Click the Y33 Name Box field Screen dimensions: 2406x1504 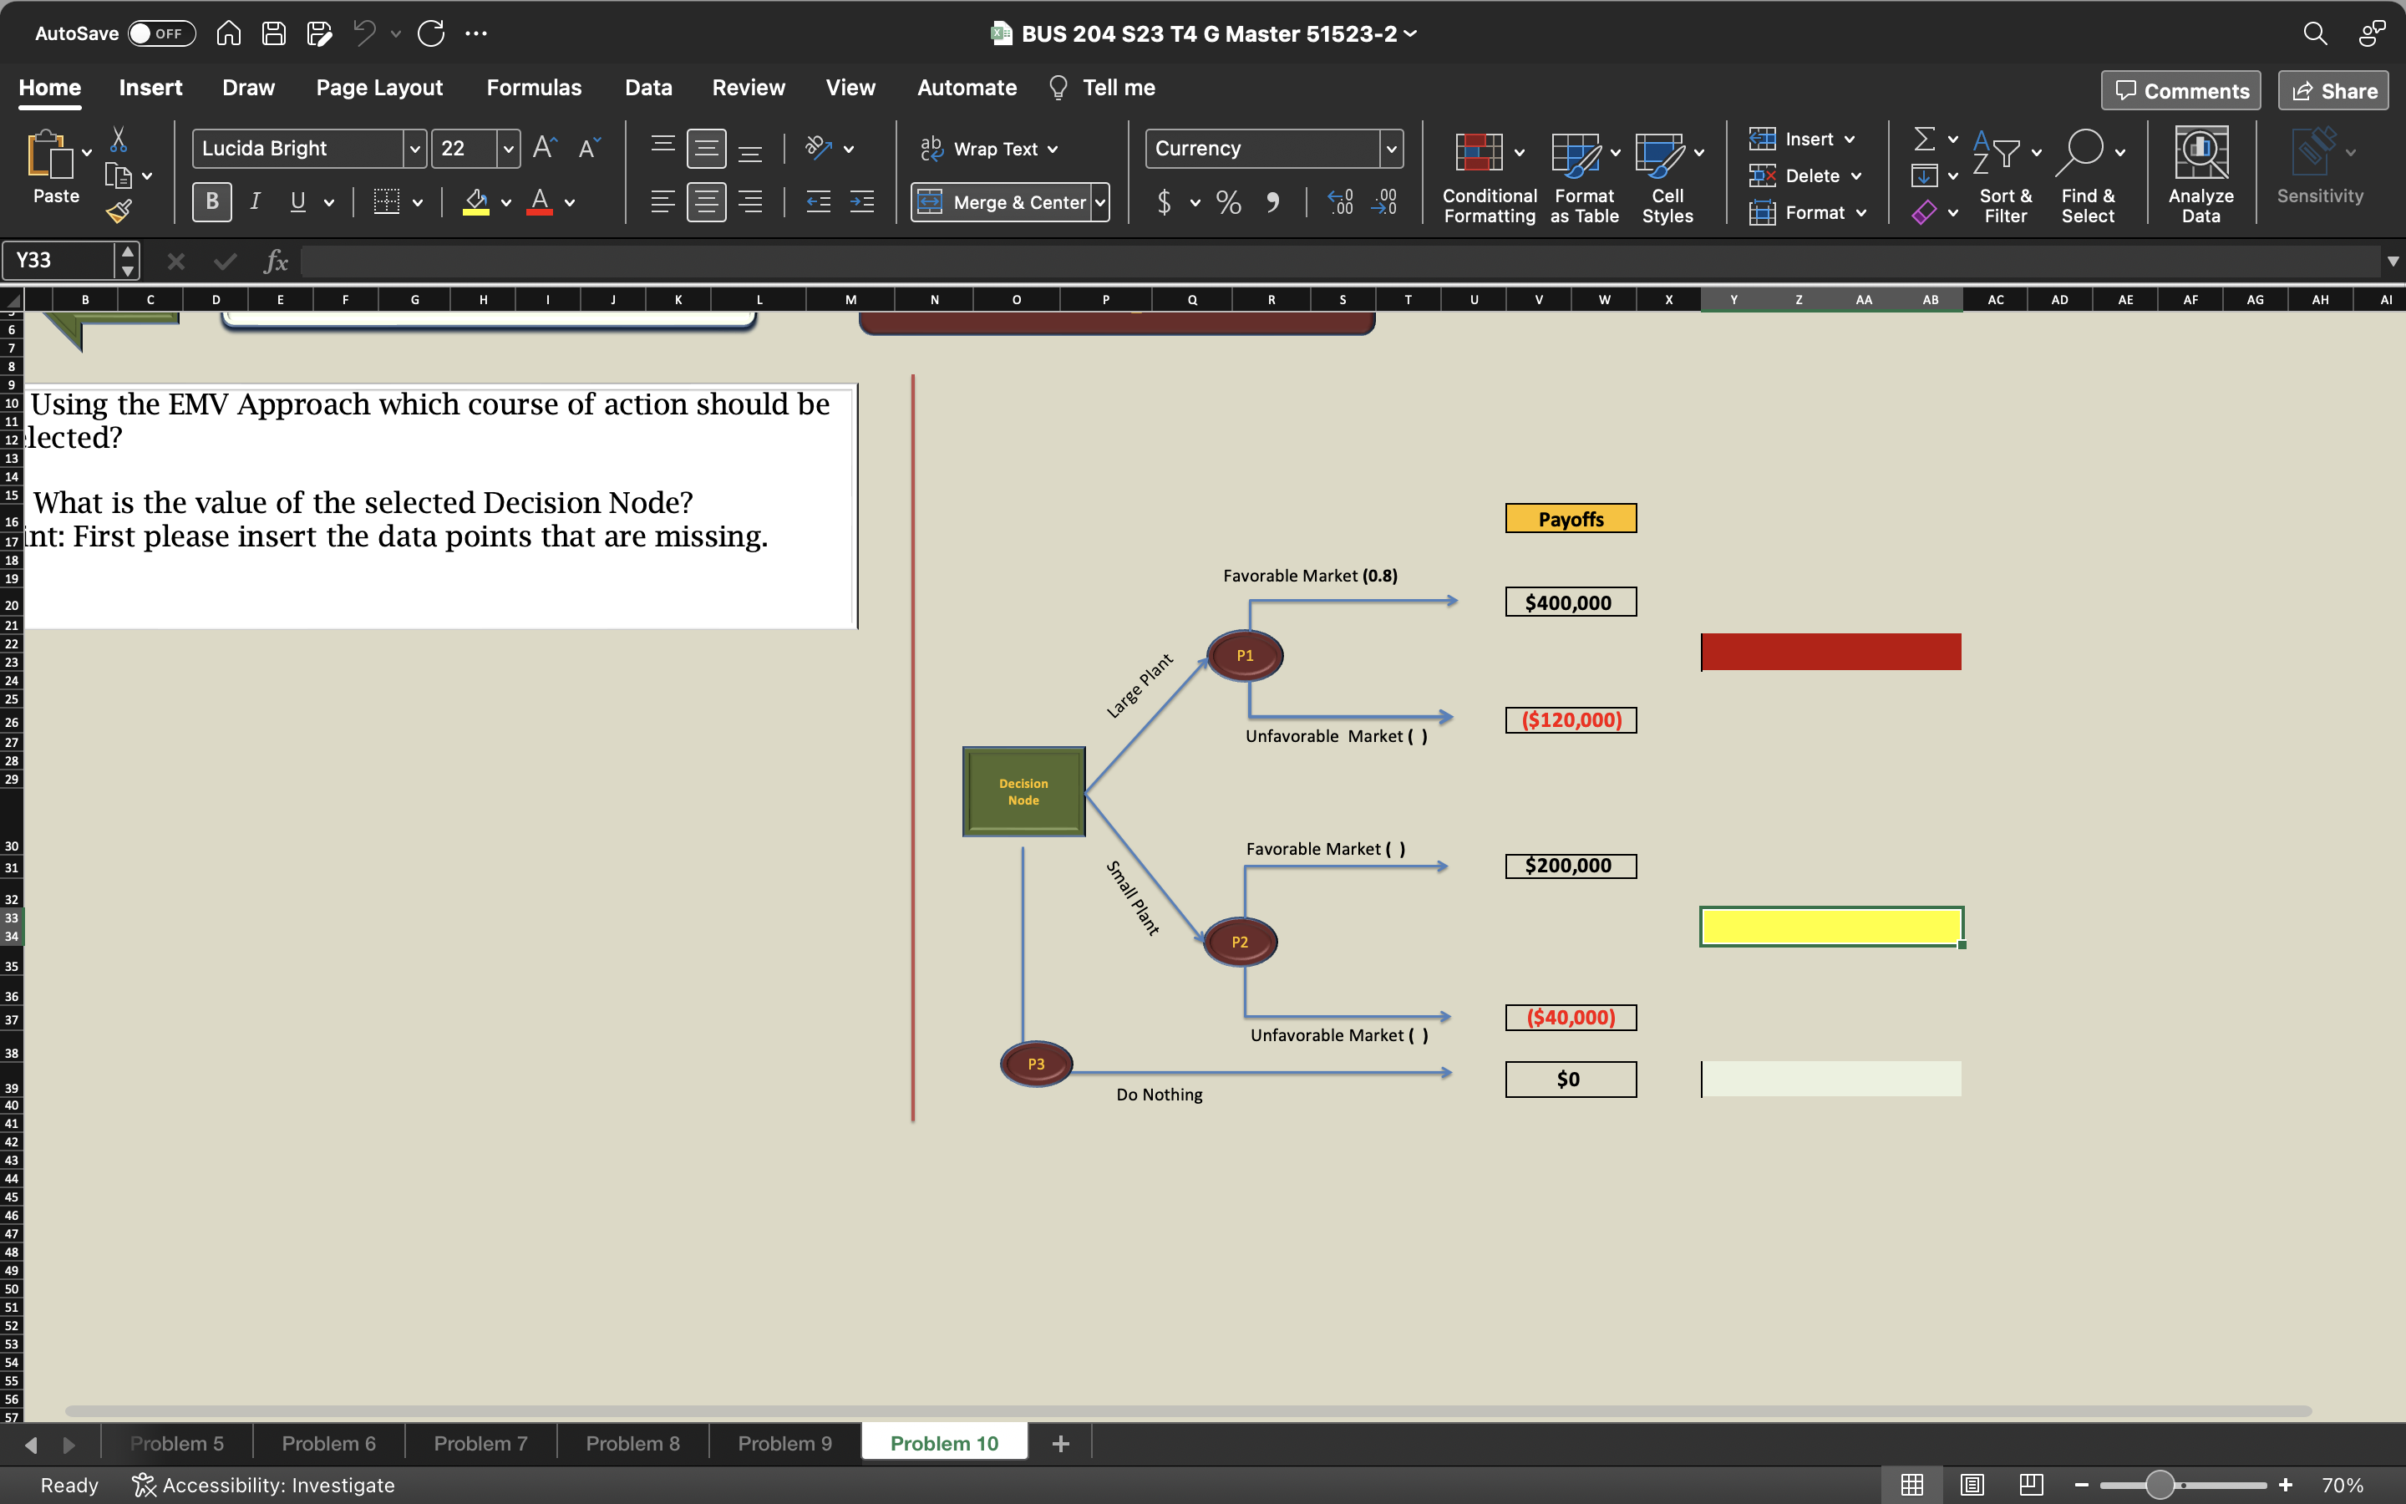(59, 261)
